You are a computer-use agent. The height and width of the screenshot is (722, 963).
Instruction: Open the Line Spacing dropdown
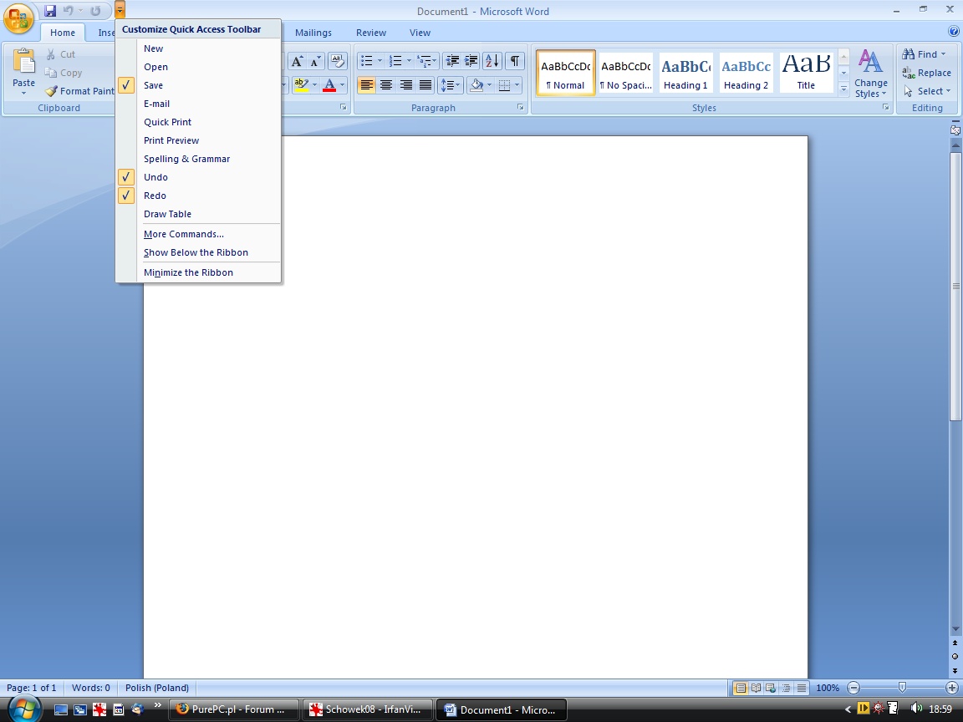[451, 85]
